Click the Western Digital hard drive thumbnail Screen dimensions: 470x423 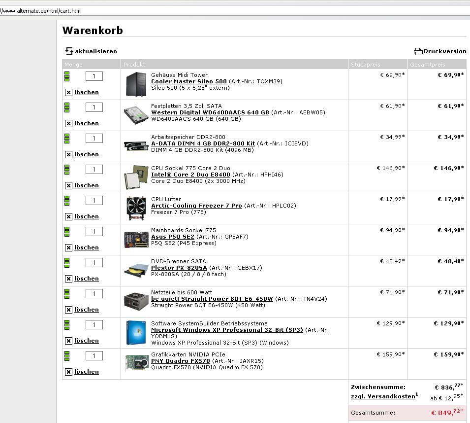[136, 115]
